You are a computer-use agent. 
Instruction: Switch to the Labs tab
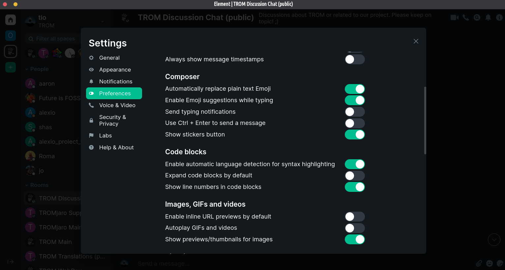(x=114, y=135)
